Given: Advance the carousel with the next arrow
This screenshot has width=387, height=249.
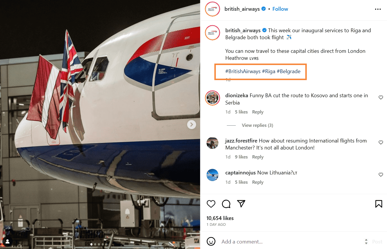Looking at the screenshot, I should [191, 124].
